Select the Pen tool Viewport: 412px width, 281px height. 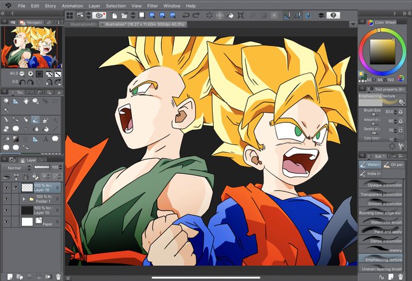pyautogui.click(x=6, y=120)
